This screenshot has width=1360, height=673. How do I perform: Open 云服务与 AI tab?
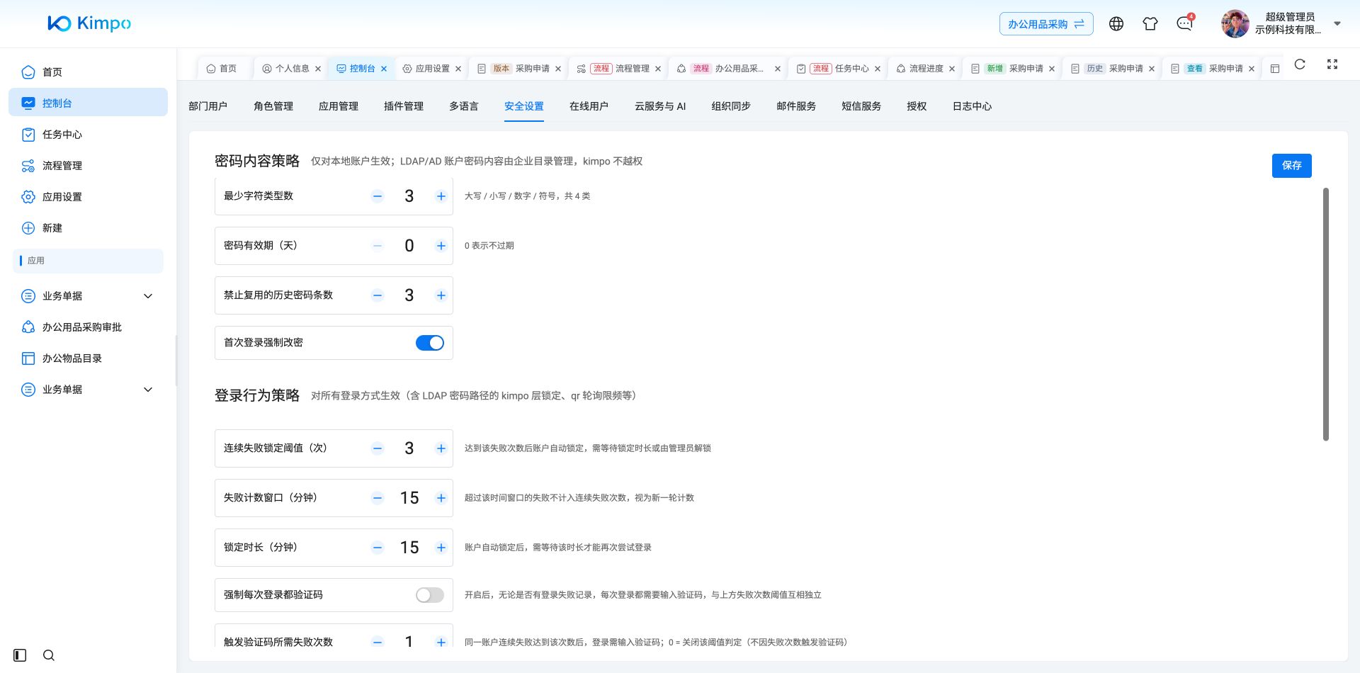660,106
